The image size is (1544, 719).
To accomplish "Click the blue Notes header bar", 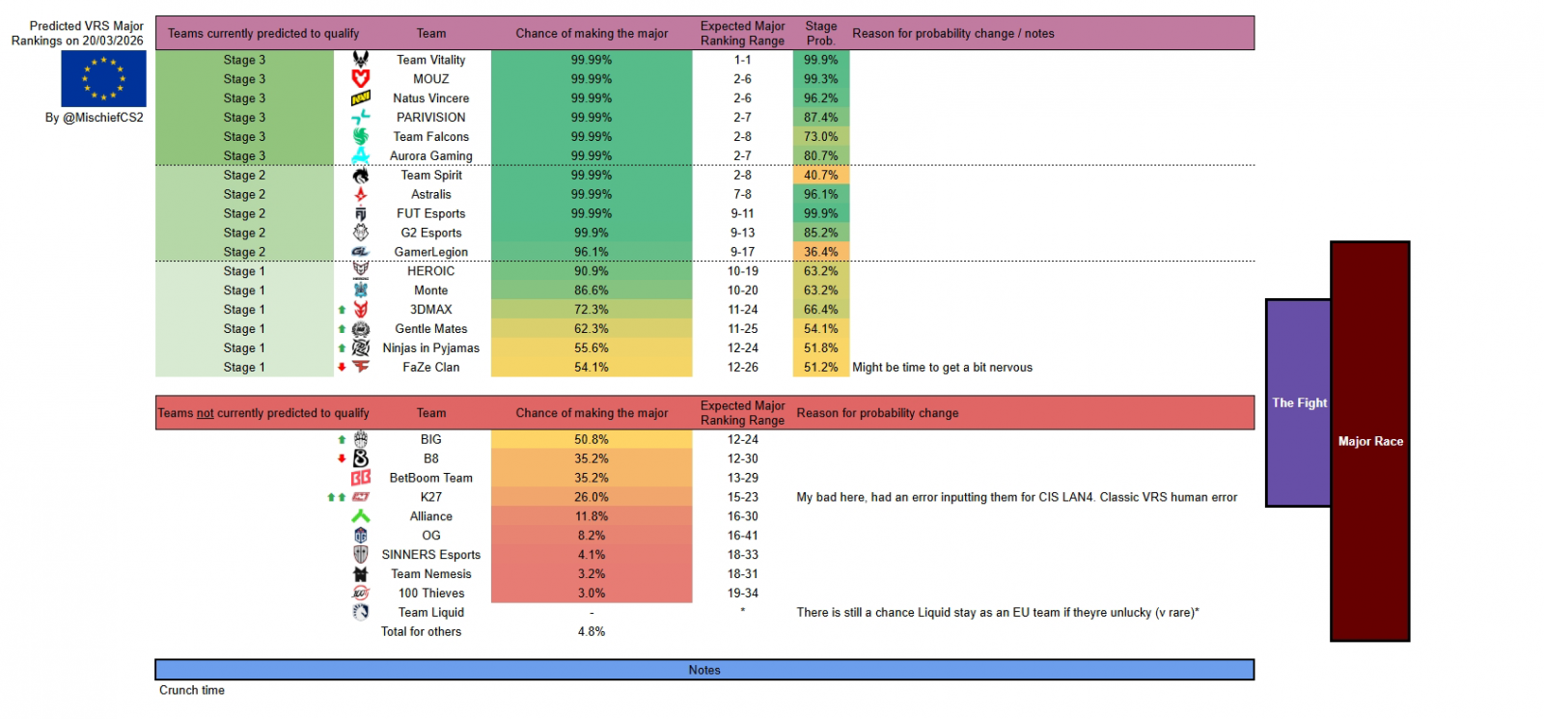I will [704, 670].
